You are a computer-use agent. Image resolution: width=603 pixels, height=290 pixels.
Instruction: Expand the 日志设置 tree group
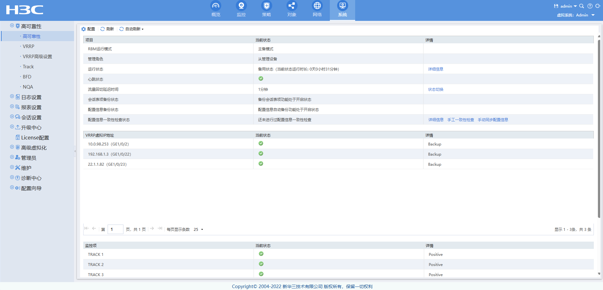coord(12,96)
